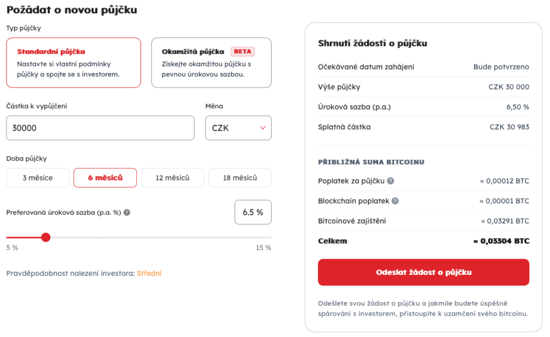The width and height of the screenshot is (550, 337).
Task: Select the Okamžitá půjčka loan type
Action: (x=212, y=63)
